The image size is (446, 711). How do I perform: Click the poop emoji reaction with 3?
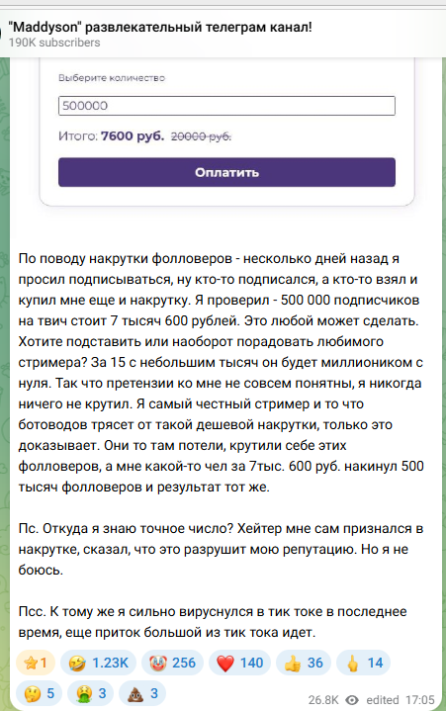pyautogui.click(x=142, y=693)
